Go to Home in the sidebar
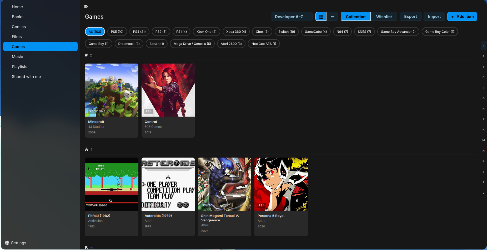This screenshot has height=250, width=487. coord(40,7)
